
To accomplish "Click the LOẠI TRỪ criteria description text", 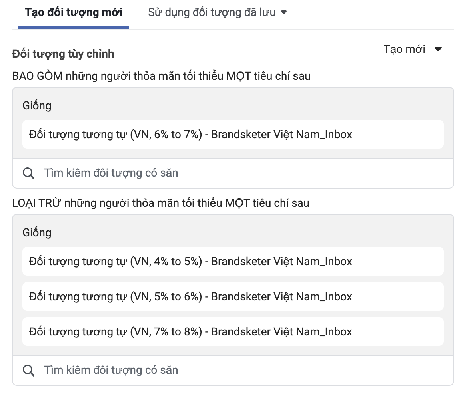I will pyautogui.click(x=161, y=203).
